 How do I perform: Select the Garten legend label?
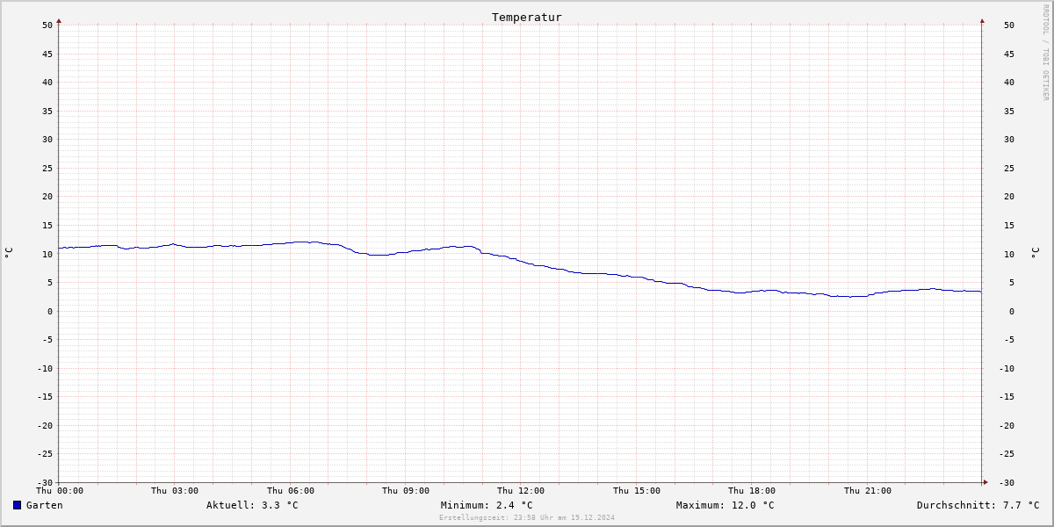point(45,505)
